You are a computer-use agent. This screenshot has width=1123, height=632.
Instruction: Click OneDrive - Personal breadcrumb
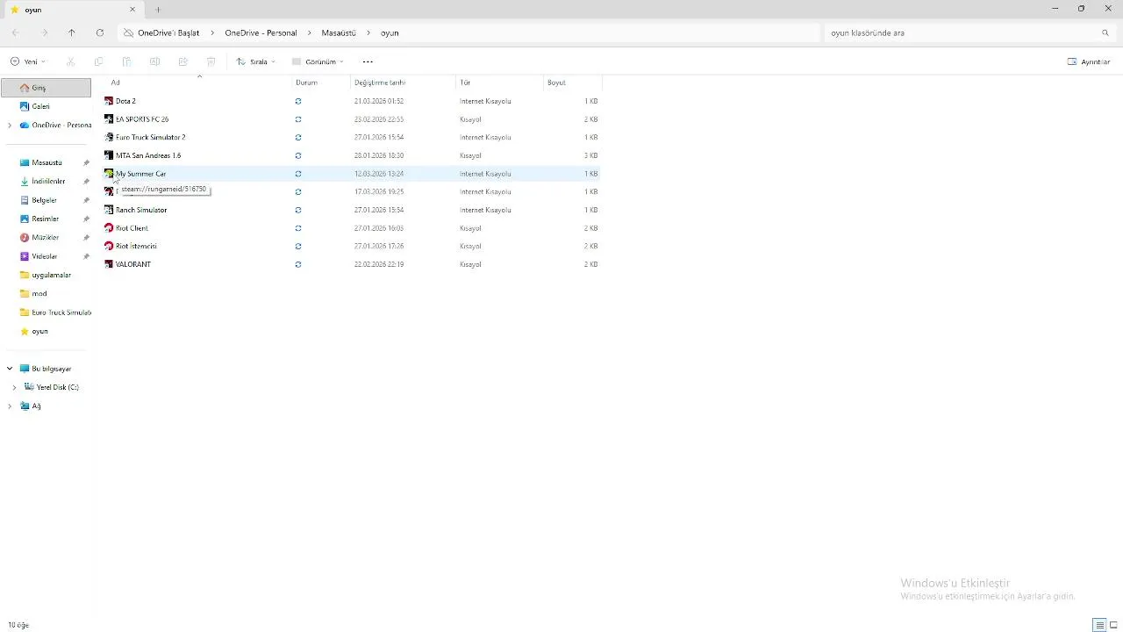[261, 32]
